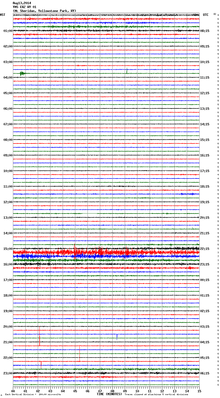Click the 14:15 UTC time label

click(x=205, y=124)
